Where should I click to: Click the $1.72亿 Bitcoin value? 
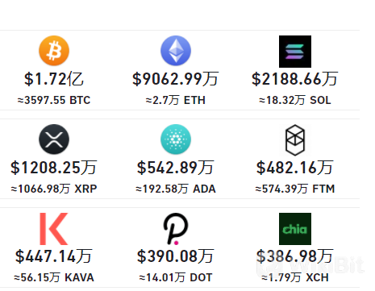(54, 79)
